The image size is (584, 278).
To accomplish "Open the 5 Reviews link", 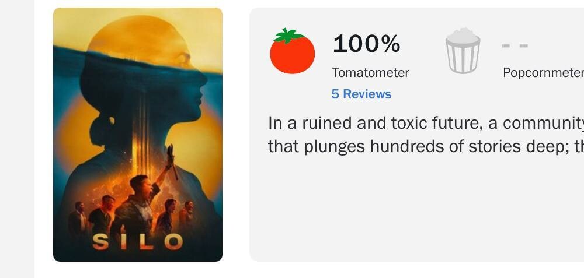I will click(361, 94).
